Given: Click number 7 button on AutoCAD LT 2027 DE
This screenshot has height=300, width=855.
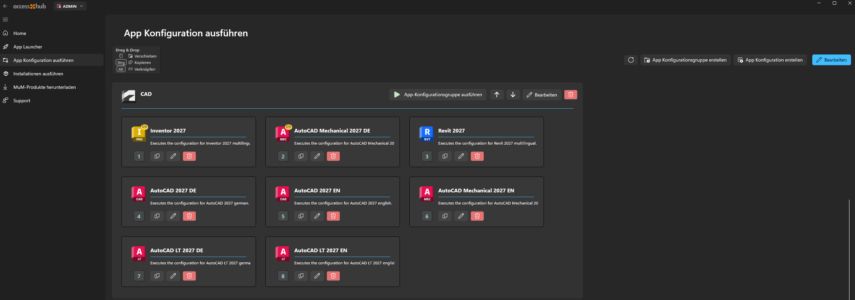Looking at the screenshot, I should pyautogui.click(x=139, y=276).
